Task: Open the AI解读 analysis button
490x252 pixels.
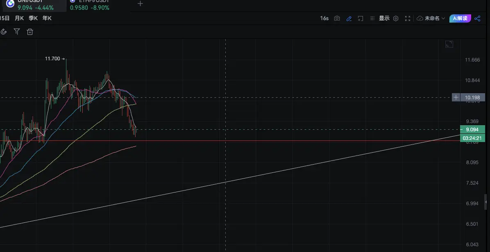Action: coord(460,18)
